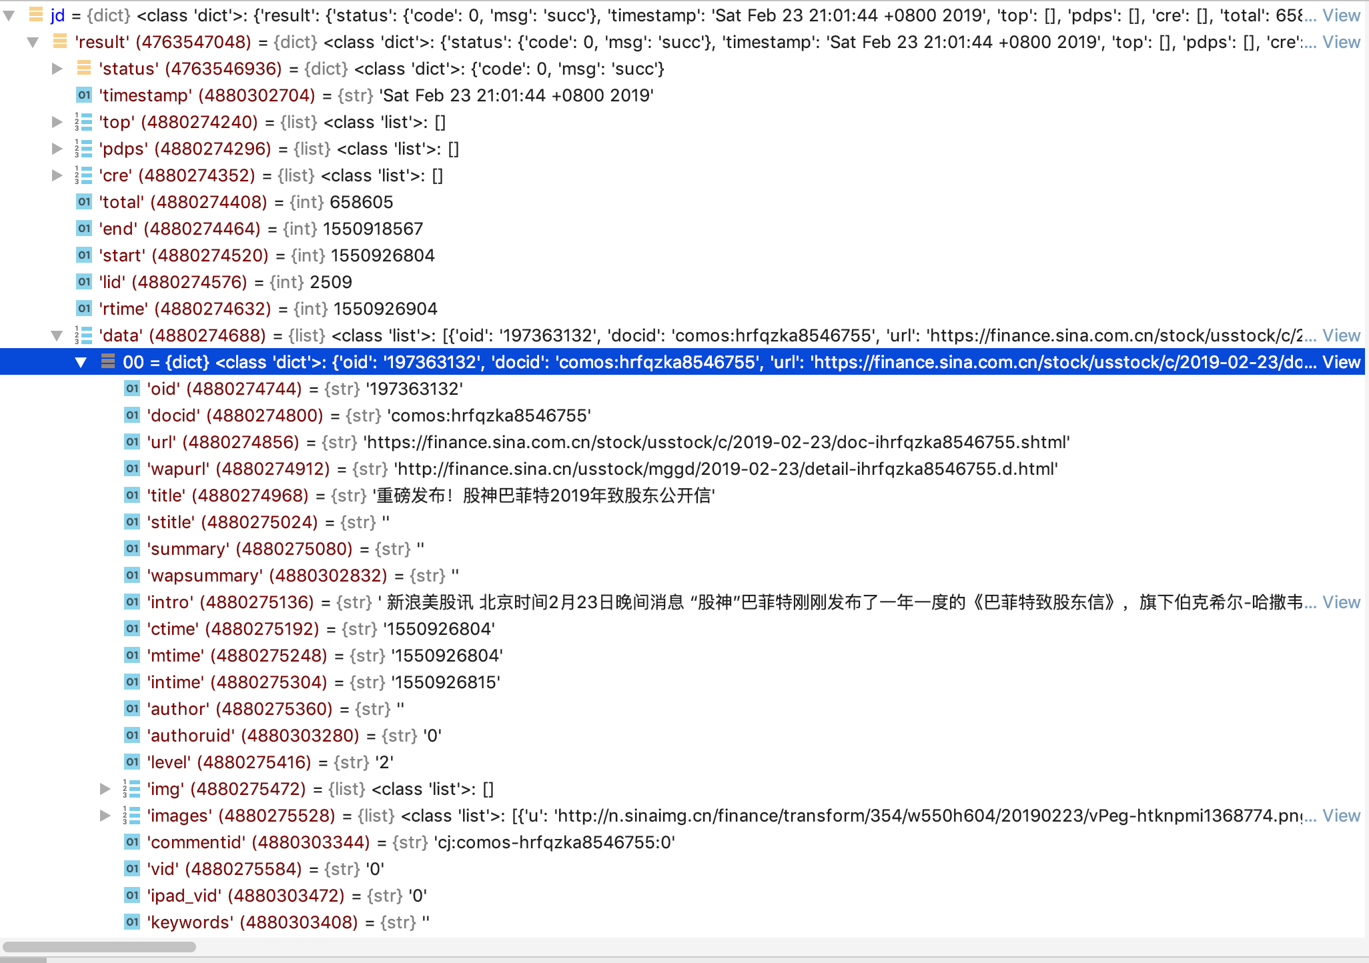Expand the 'img' list node
The width and height of the screenshot is (1369, 963).
point(105,789)
